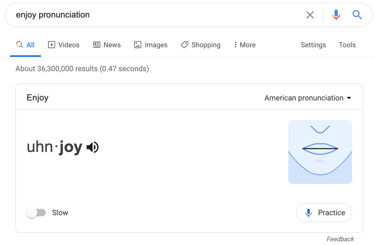This screenshot has height=245, width=375.
Task: Toggle the Slow pronunciation switch
Action: click(x=36, y=213)
